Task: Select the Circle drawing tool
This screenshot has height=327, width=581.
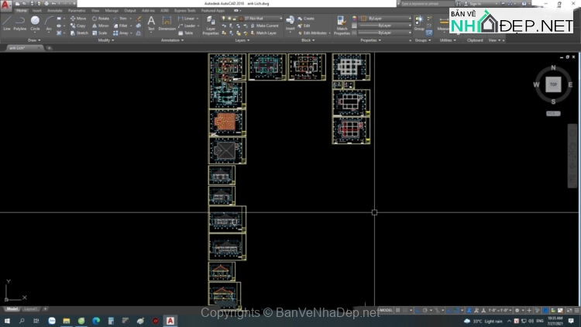Action: click(35, 22)
